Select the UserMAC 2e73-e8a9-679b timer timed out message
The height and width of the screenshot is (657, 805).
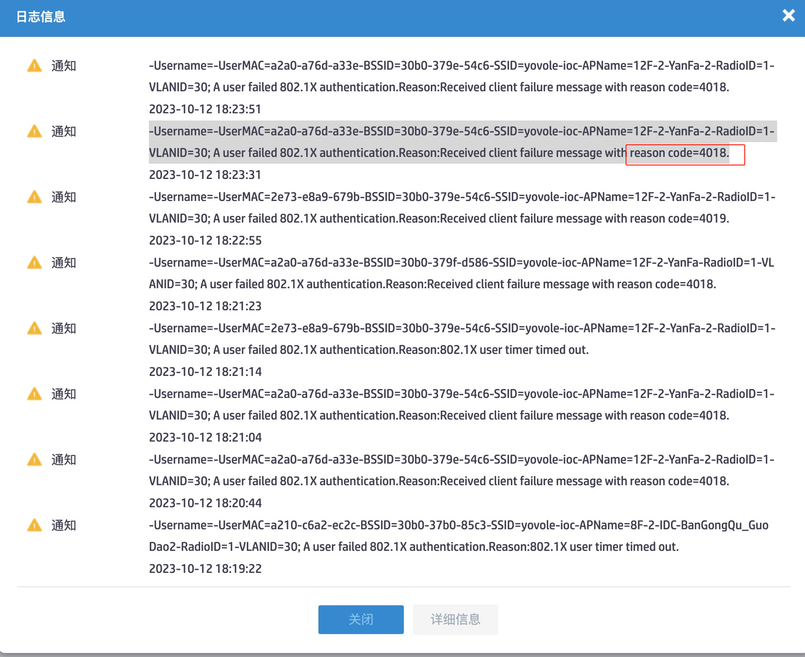[462, 339]
